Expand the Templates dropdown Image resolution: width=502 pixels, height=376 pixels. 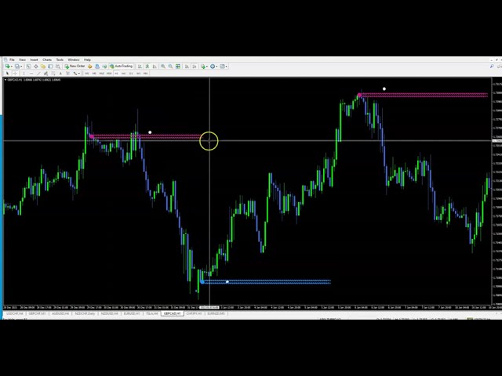(x=226, y=67)
